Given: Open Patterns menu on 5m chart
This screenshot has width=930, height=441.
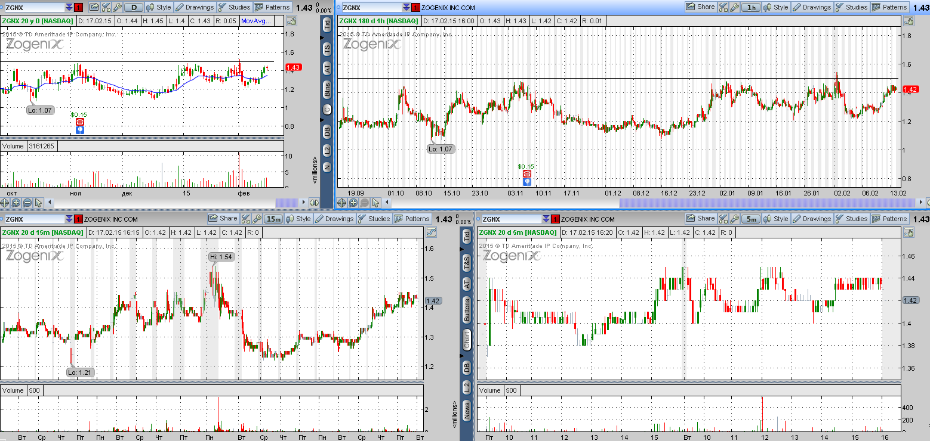Looking at the screenshot, I should click(889, 219).
